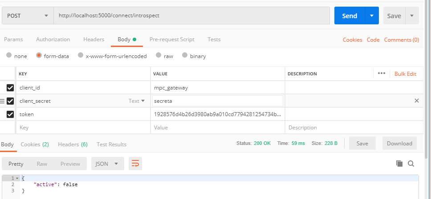The height and width of the screenshot is (199, 431).
Task: Choose the raw body type radio button
Action: (x=158, y=56)
